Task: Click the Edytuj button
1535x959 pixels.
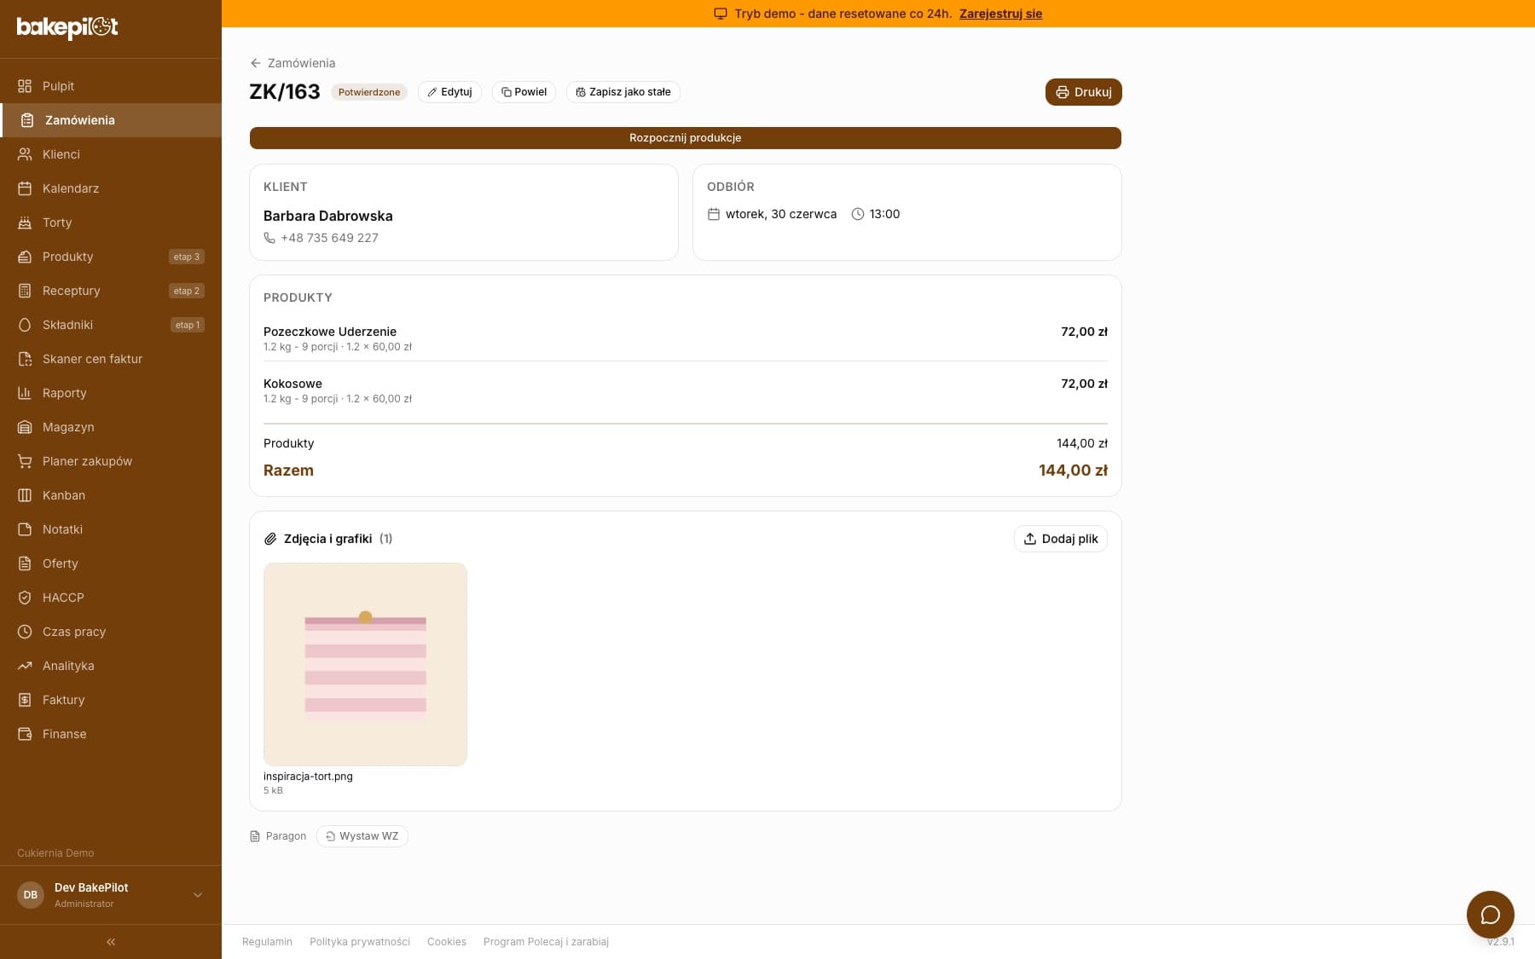Action: (x=449, y=92)
